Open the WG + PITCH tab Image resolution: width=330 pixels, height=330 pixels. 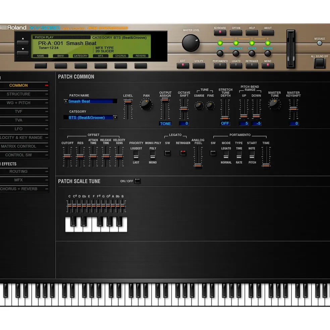click(x=24, y=103)
